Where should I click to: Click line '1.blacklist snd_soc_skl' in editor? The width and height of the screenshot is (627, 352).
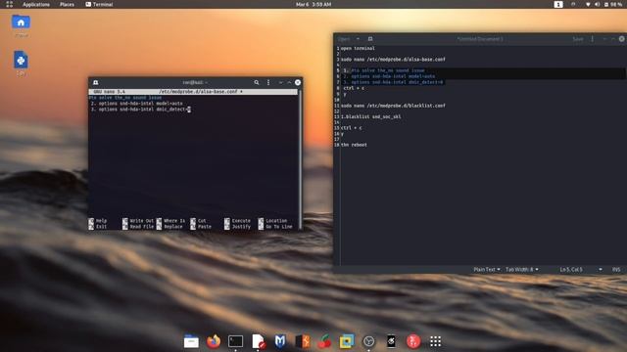pos(370,117)
